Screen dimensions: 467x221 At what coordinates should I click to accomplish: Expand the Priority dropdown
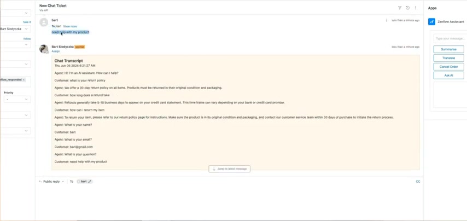pyautogui.click(x=17, y=99)
